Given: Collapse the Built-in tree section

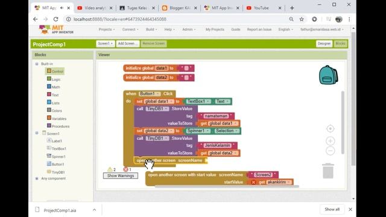Looking at the screenshot, I should click(x=37, y=64).
